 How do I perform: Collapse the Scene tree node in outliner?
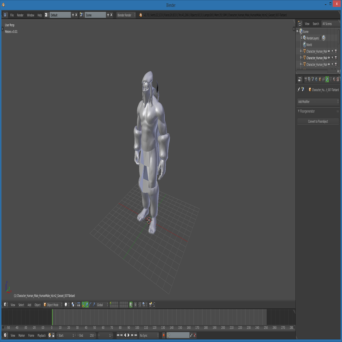tap(297, 31)
